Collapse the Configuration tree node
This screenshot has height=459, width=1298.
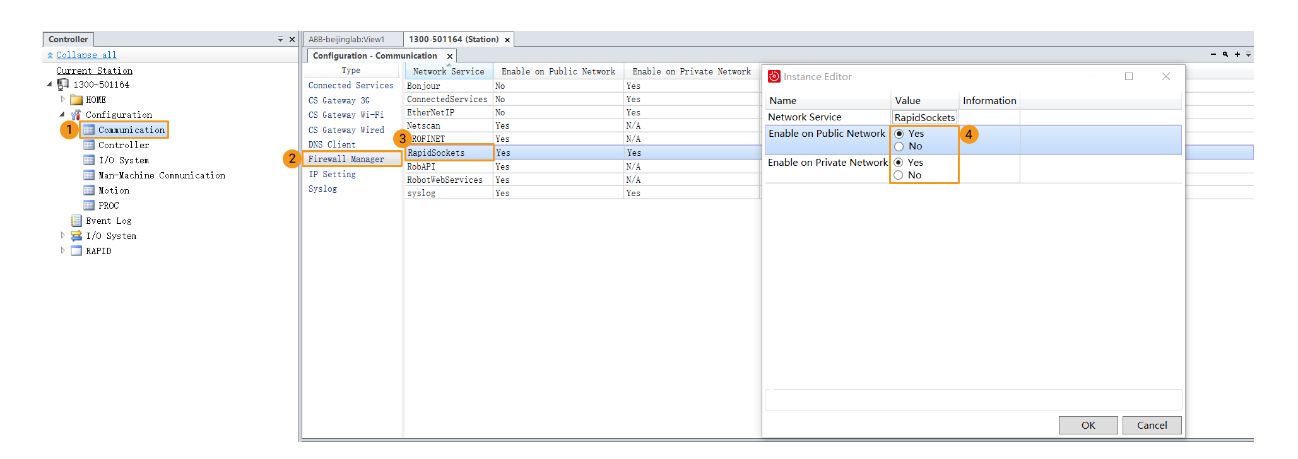coord(62,115)
